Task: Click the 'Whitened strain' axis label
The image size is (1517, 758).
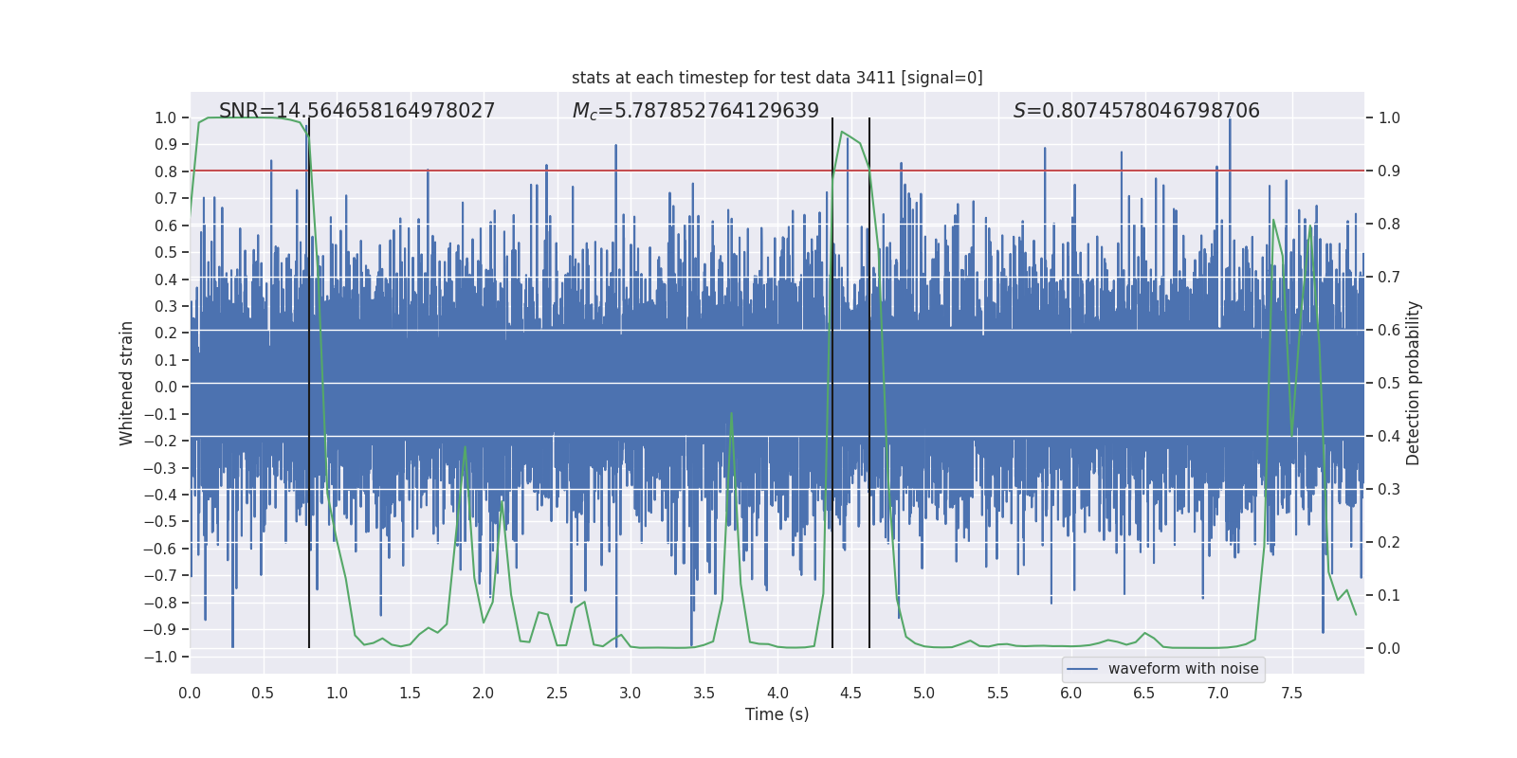Action: click(x=127, y=383)
